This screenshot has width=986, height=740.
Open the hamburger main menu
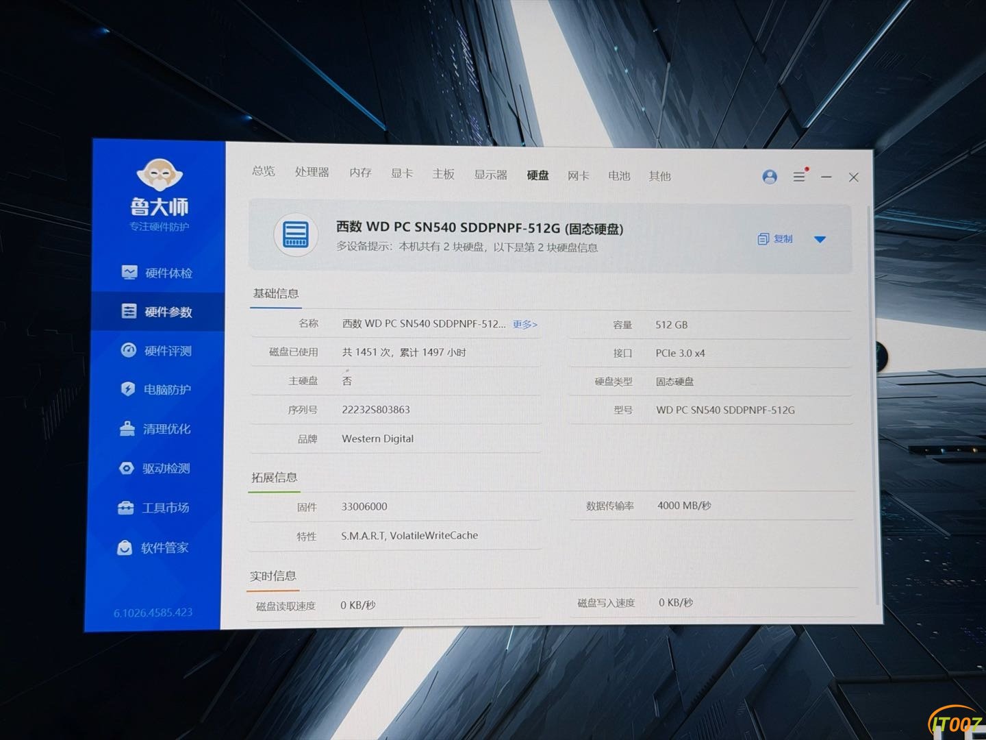pyautogui.click(x=799, y=177)
